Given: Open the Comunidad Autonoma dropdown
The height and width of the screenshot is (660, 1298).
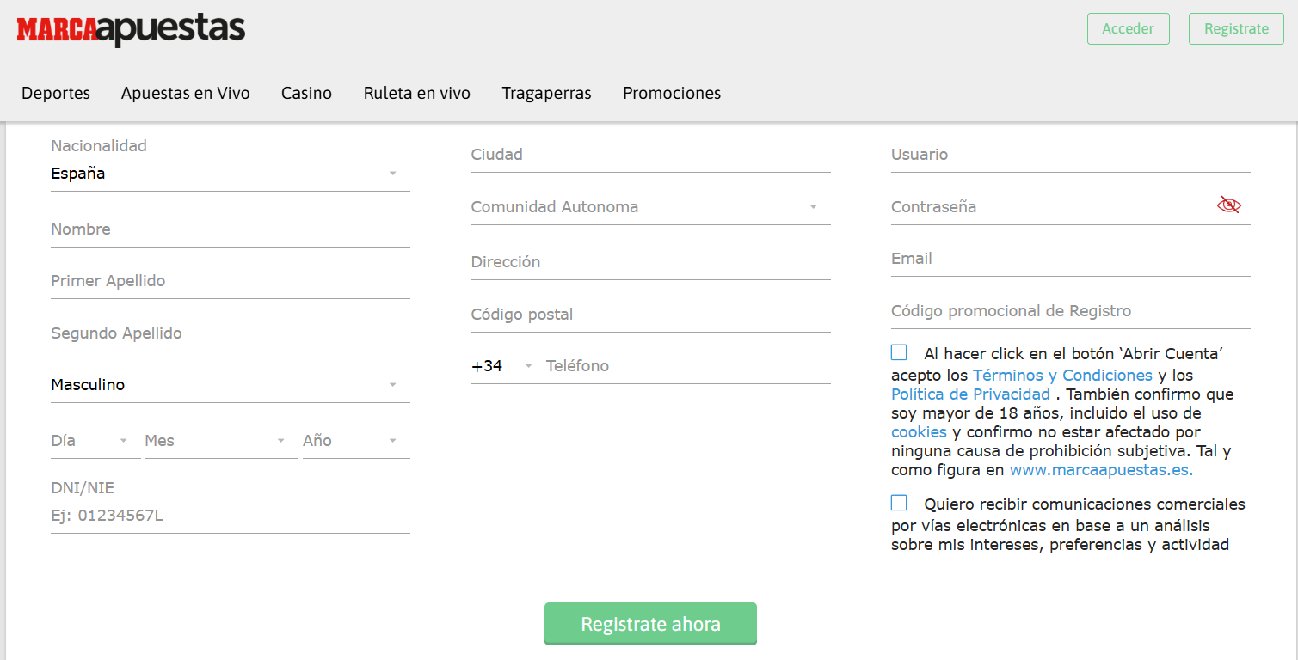Looking at the screenshot, I should click(x=650, y=207).
